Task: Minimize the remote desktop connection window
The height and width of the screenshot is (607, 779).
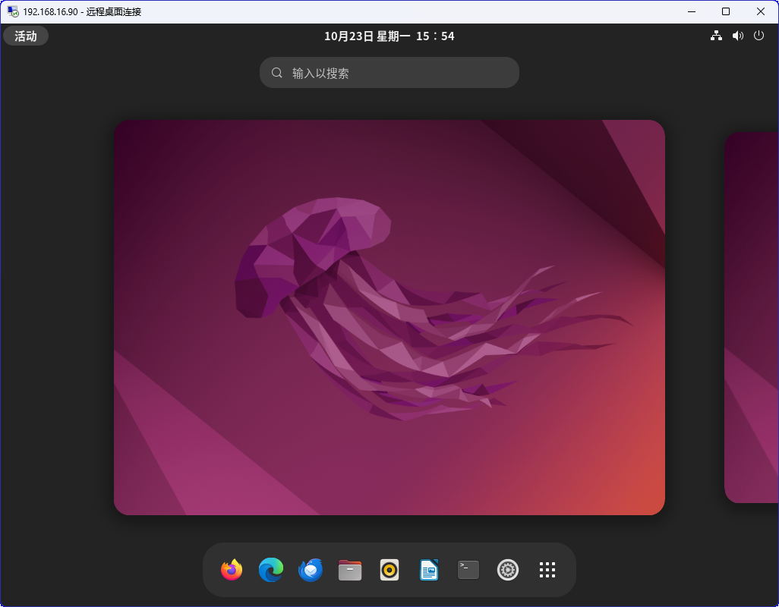Action: pyautogui.click(x=691, y=11)
